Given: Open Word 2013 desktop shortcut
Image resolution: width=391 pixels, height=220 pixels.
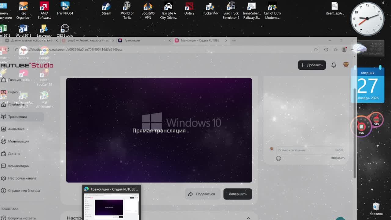Looking at the screenshot, I should [x=24, y=31].
